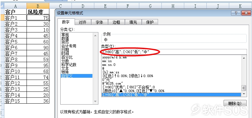The height and width of the screenshot is (118, 252).
Task: Click the dialog help question mark icon
Action: (236, 13)
